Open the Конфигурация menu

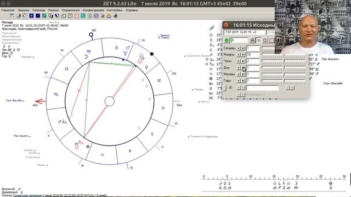tap(93, 10)
